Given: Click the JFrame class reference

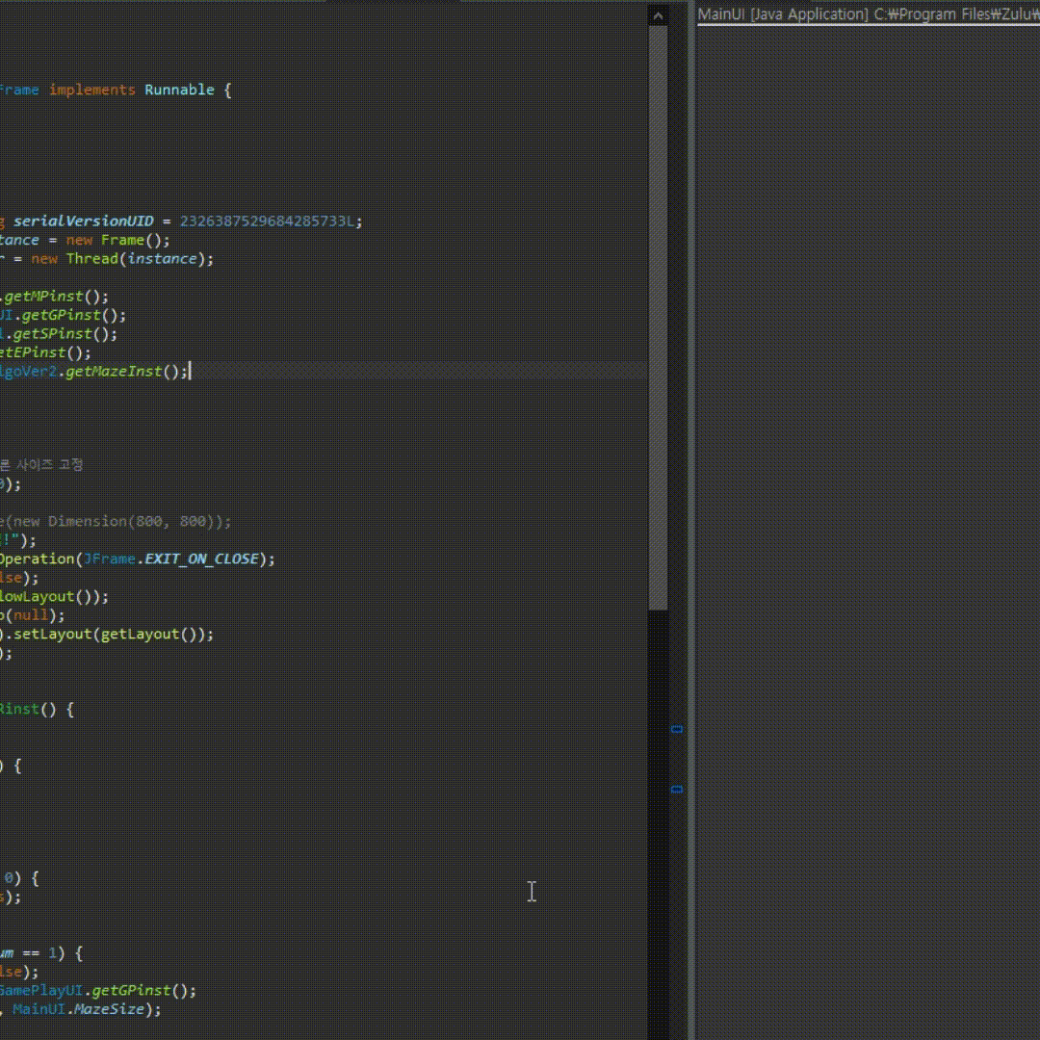Looking at the screenshot, I should click(x=110, y=559).
